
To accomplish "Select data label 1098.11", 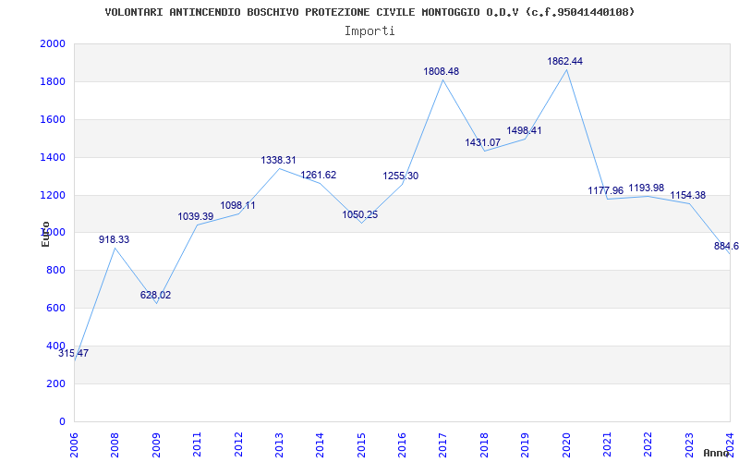I will pyautogui.click(x=237, y=205).
